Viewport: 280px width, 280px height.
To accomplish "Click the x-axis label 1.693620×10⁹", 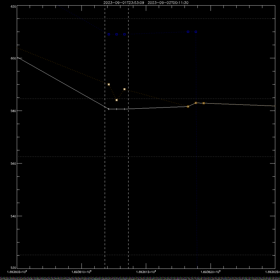I will click(211, 272).
